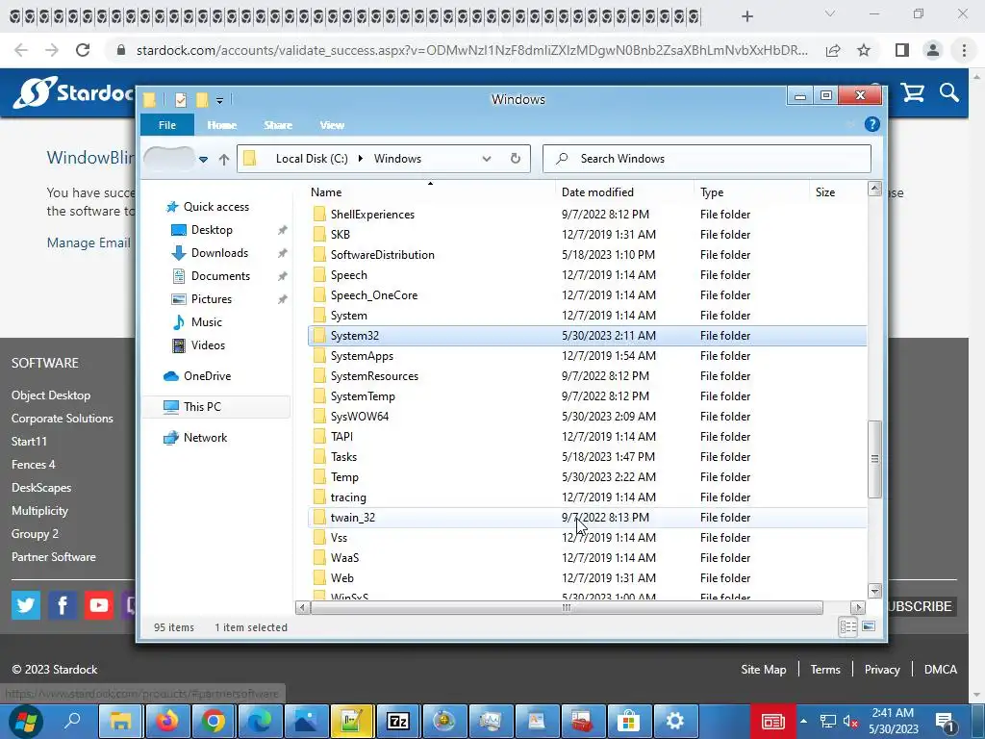Open Downloads in navigation pane
Screen dimensions: 985x739
pos(219,253)
